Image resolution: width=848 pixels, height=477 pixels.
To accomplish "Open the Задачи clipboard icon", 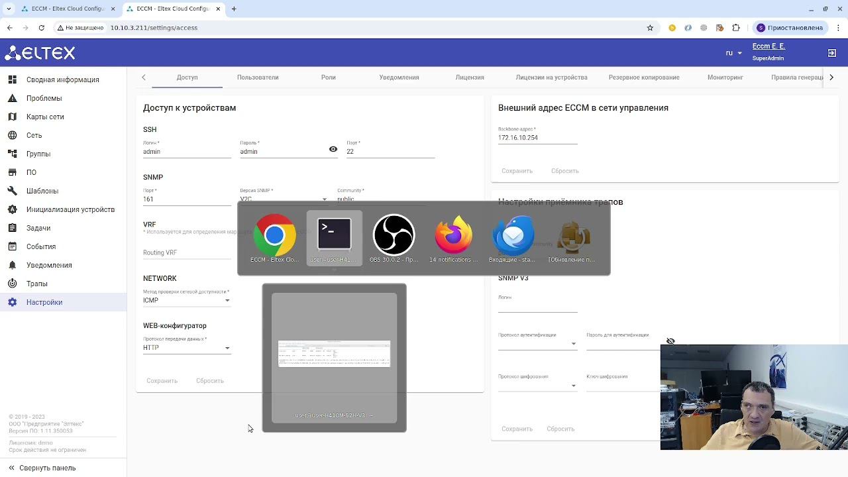I will point(12,228).
